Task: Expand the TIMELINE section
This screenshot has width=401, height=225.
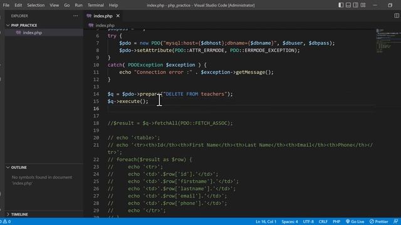Action: click(x=19, y=214)
